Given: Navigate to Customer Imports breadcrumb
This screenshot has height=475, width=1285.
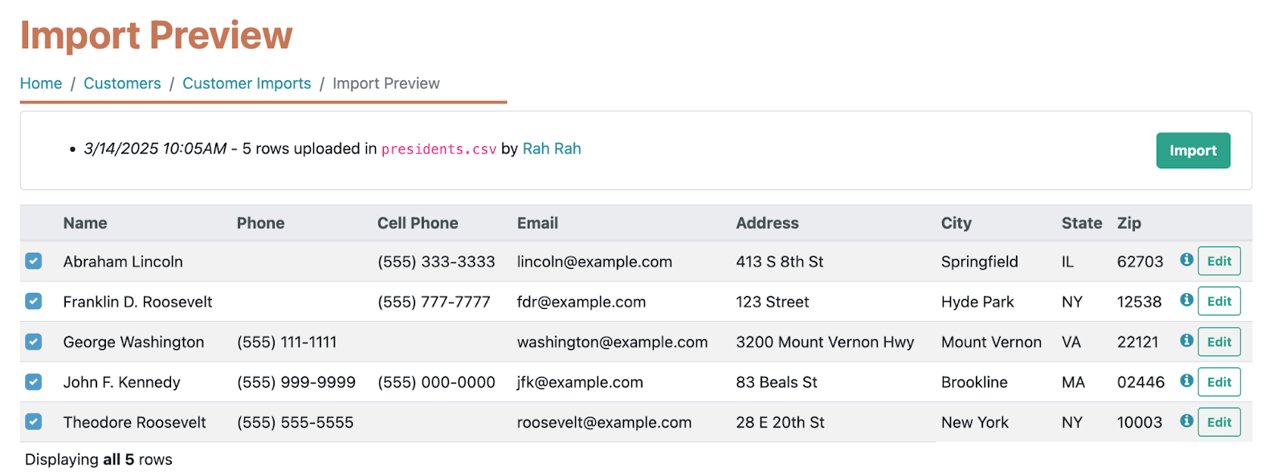Looking at the screenshot, I should [247, 83].
